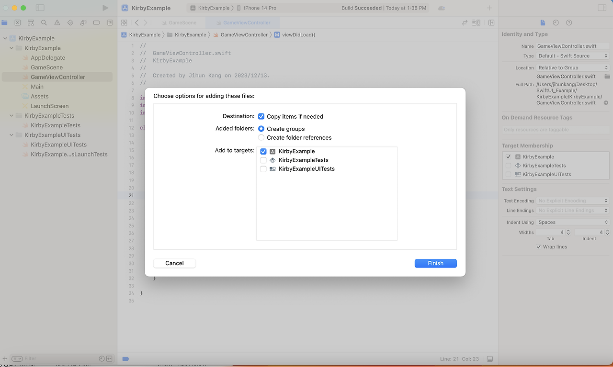The image size is (613, 367).
Task: Open the Indent Using dropdown
Action: point(573,222)
